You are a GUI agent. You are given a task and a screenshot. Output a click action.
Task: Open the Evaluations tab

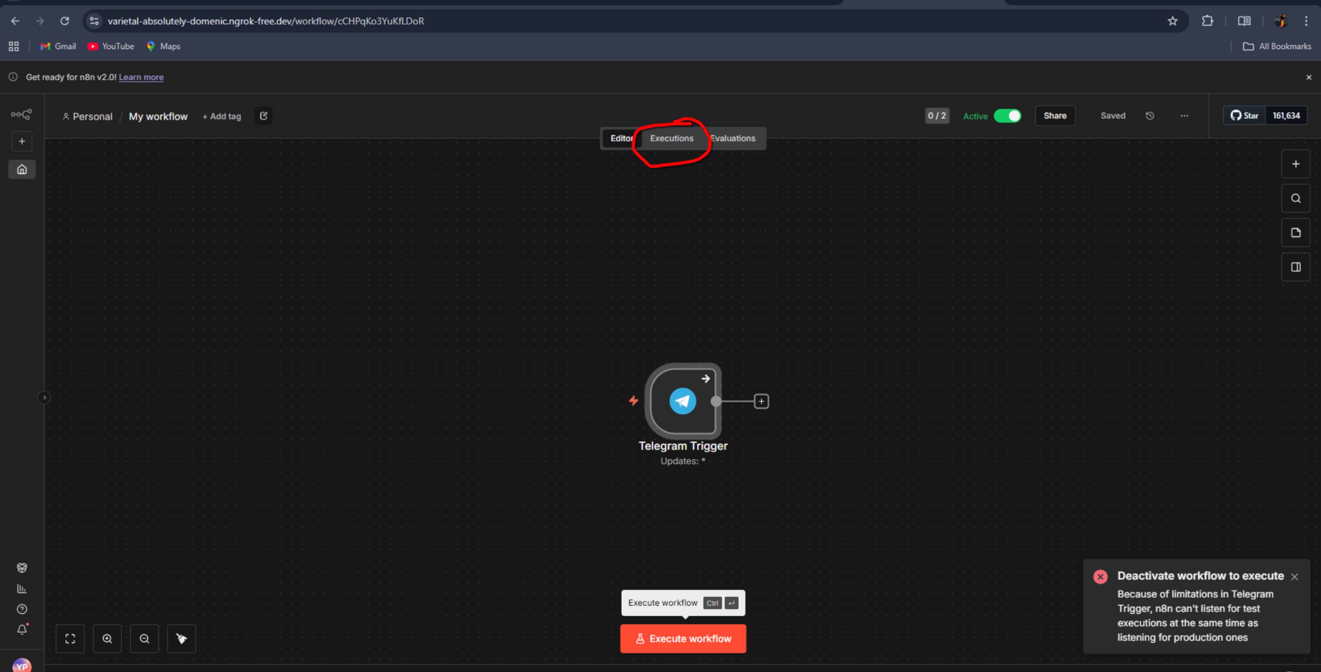point(732,138)
